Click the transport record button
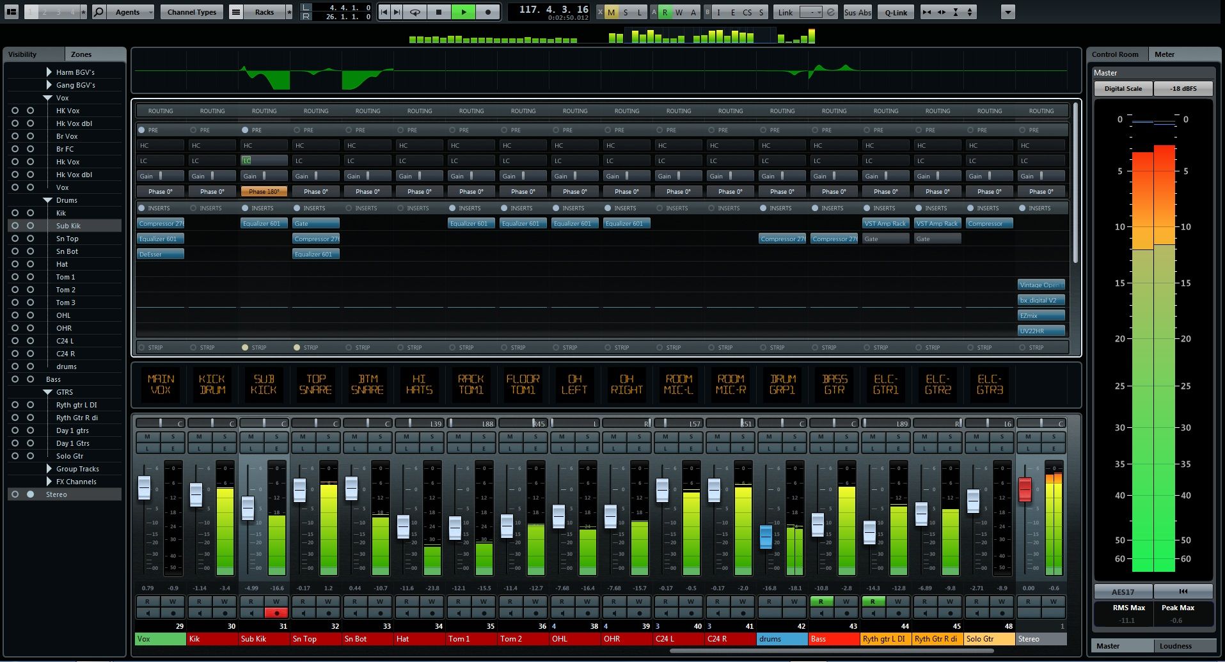This screenshot has height=662, width=1225. coord(487,12)
